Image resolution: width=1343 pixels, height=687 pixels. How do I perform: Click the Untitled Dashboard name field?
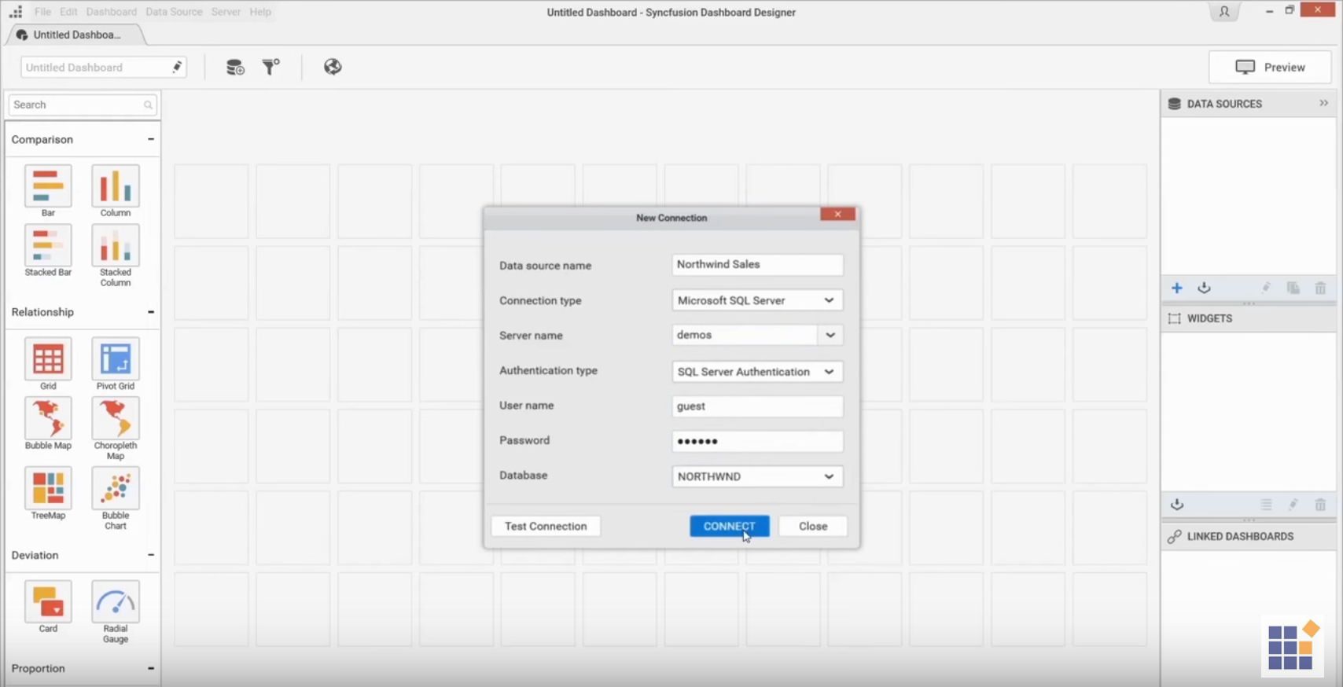click(104, 68)
